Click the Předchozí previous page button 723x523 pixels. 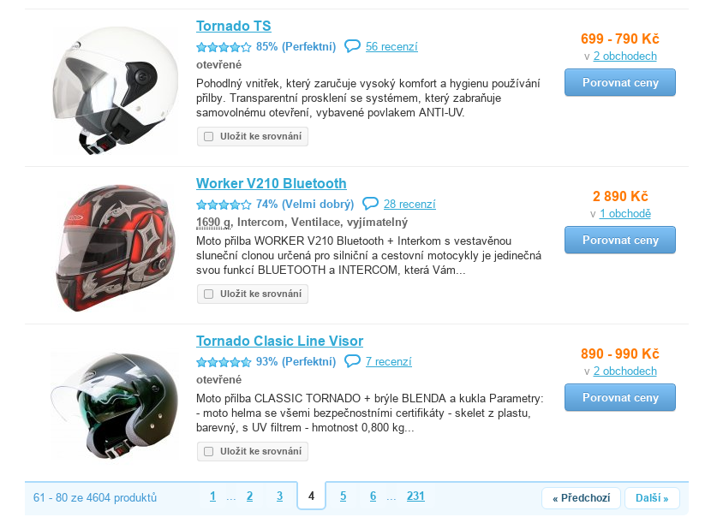[x=581, y=498]
